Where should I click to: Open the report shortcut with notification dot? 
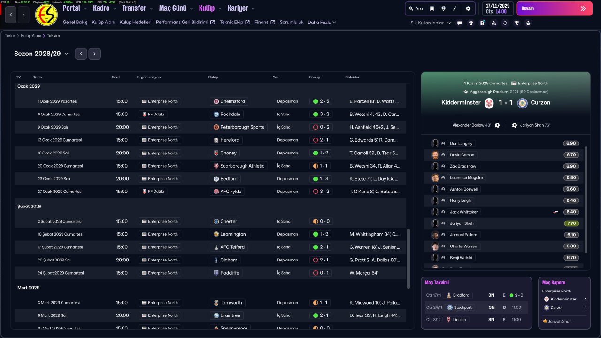[482, 23]
